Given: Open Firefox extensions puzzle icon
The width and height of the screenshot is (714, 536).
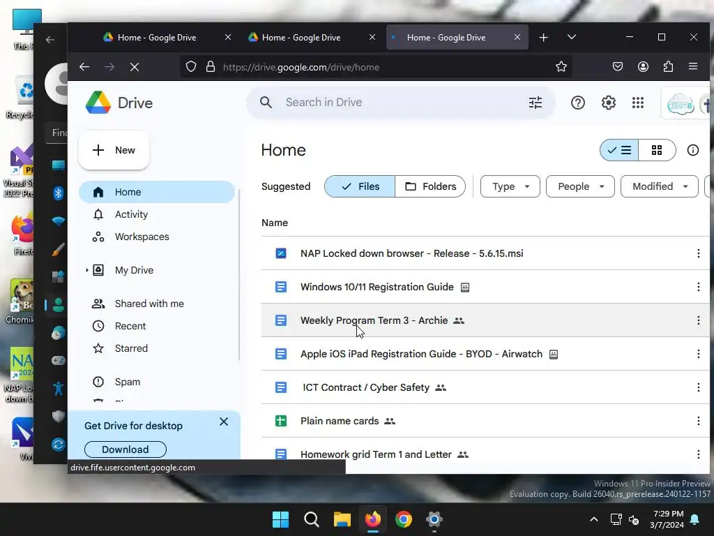Looking at the screenshot, I should (668, 67).
